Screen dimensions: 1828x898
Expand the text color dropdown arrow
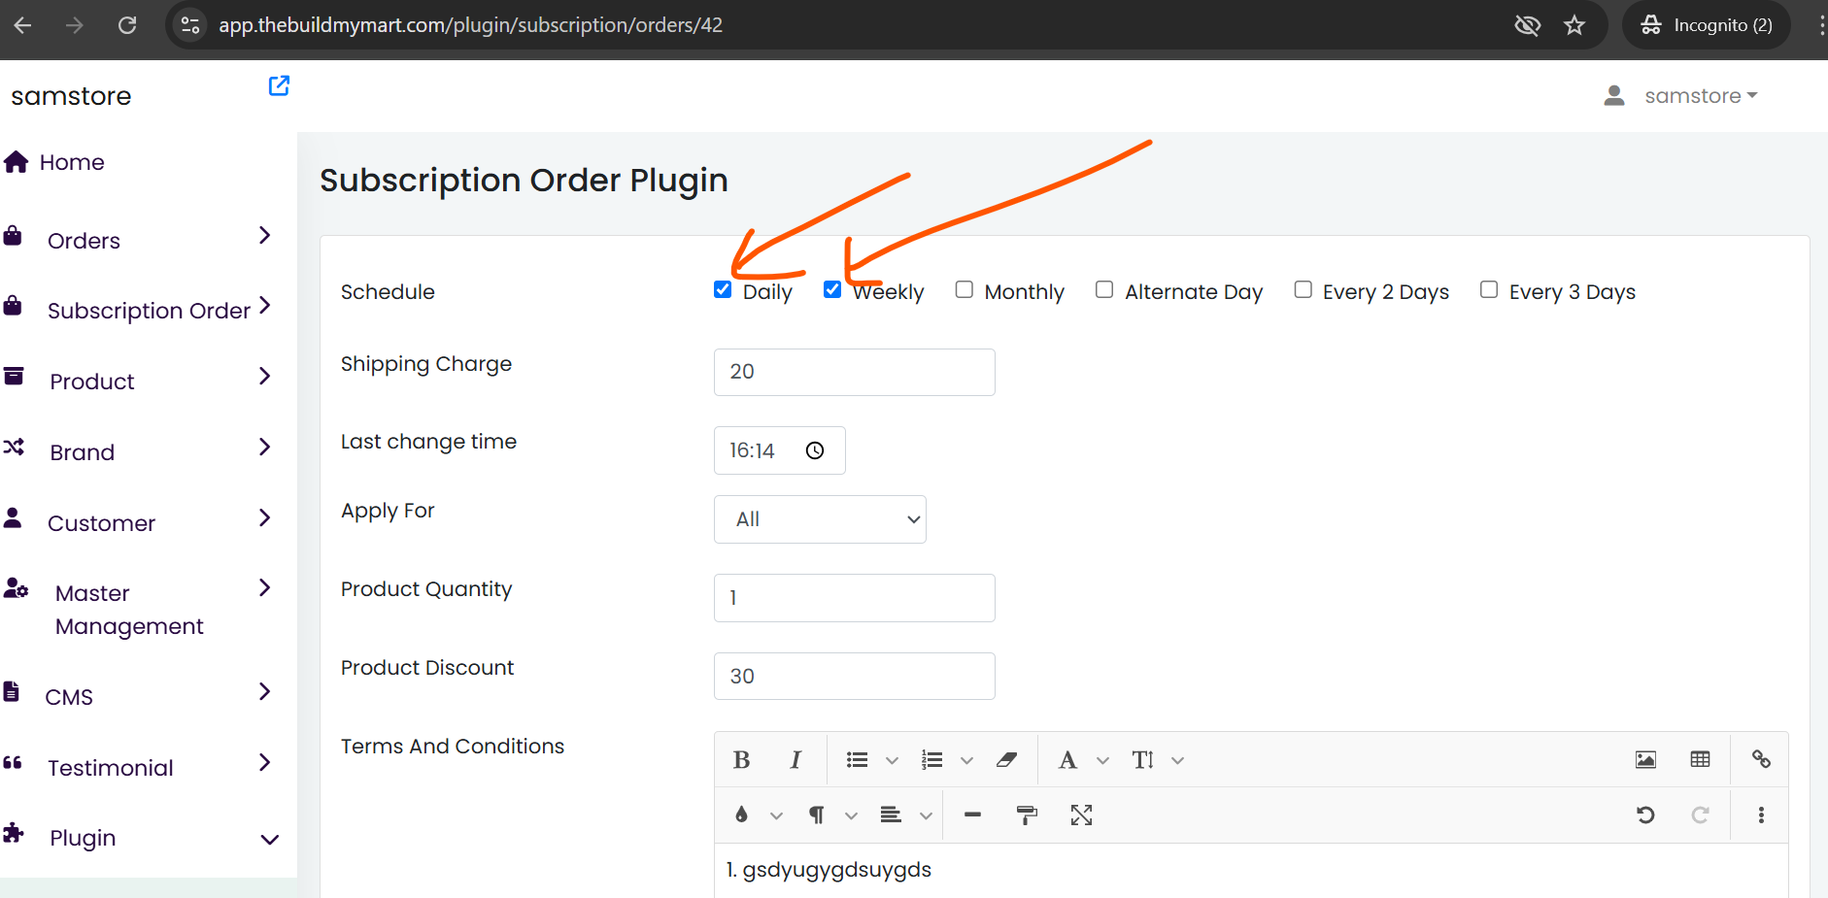[776, 816]
